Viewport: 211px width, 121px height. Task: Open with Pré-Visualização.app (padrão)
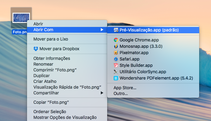pyautogui.click(x=153, y=30)
